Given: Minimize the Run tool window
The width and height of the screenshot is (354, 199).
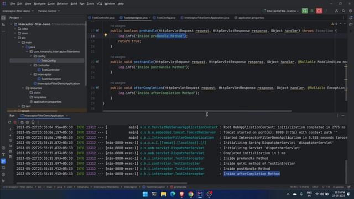Looking at the screenshot, I should coord(343,116).
